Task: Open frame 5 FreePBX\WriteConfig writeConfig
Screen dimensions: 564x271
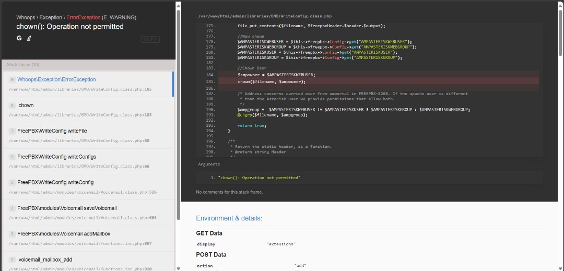Action: pyautogui.click(x=88, y=187)
